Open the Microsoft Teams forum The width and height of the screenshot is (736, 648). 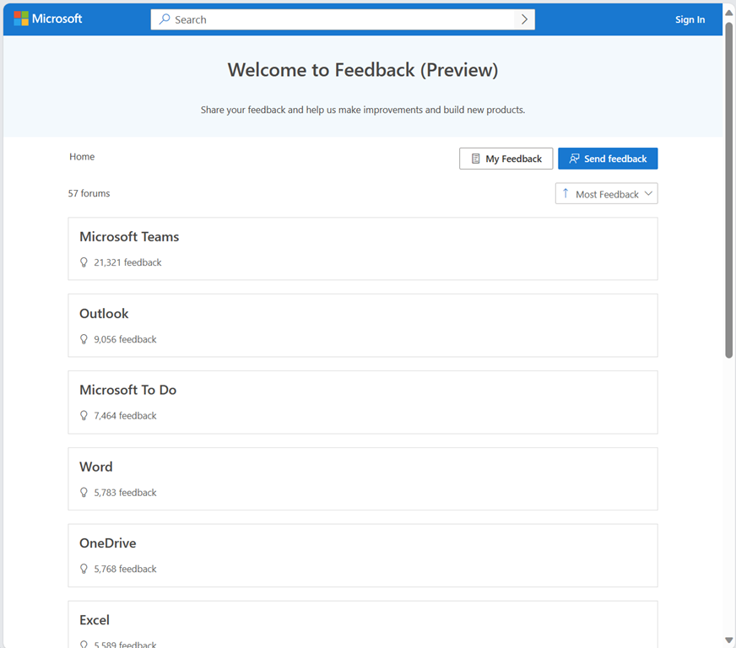[x=129, y=237]
